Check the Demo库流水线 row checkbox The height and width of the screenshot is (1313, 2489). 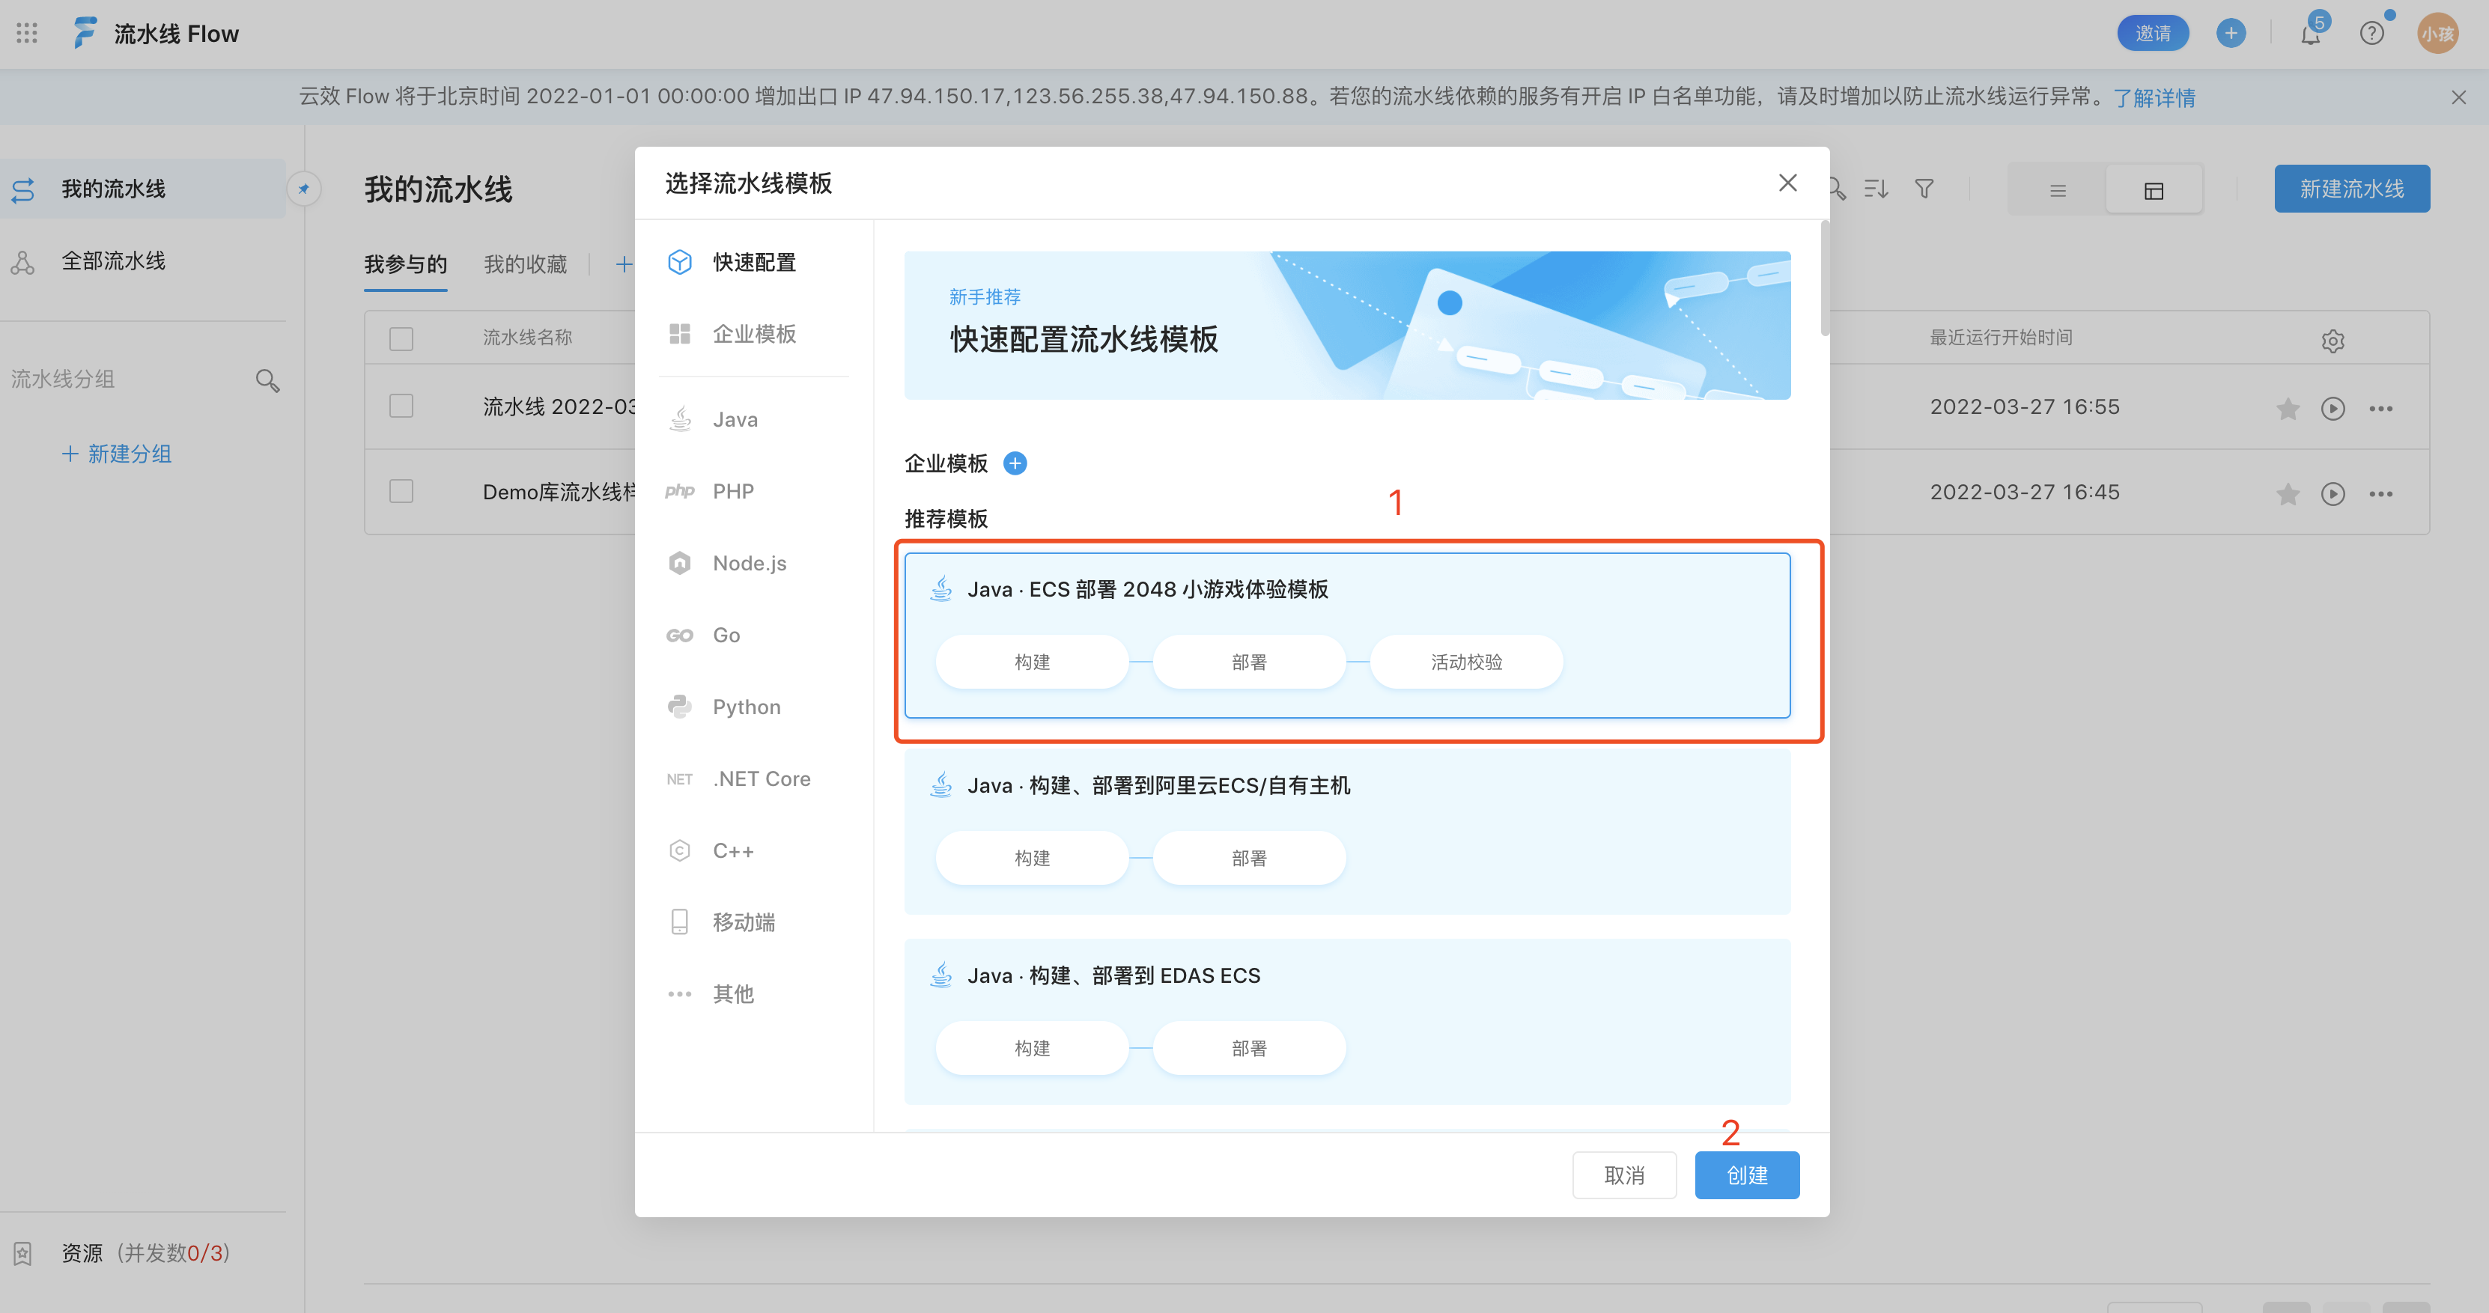click(x=401, y=492)
